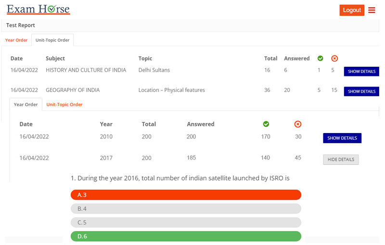Click green checkmark icon in year table header

pyautogui.click(x=266, y=124)
